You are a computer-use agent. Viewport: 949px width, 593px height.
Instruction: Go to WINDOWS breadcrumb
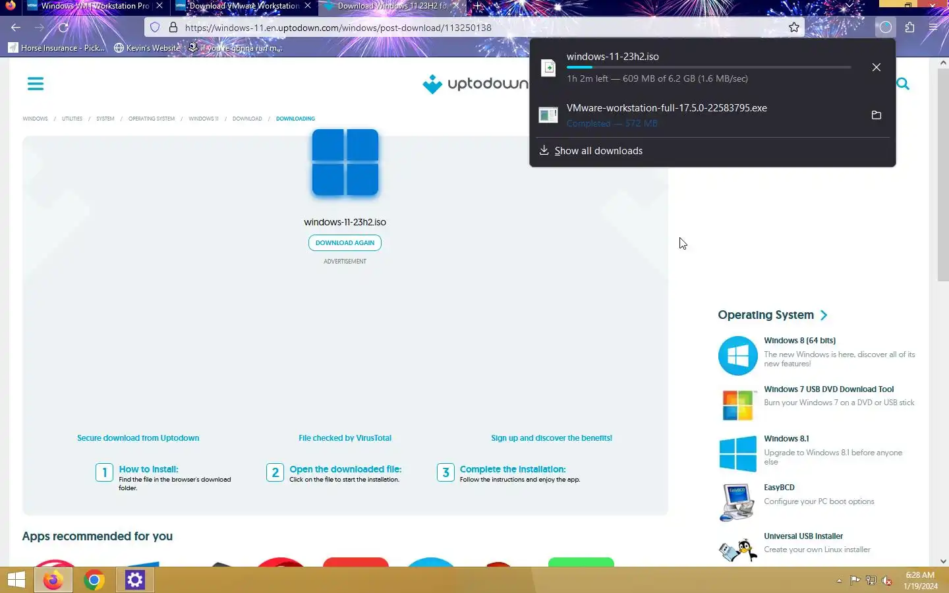[x=35, y=119]
